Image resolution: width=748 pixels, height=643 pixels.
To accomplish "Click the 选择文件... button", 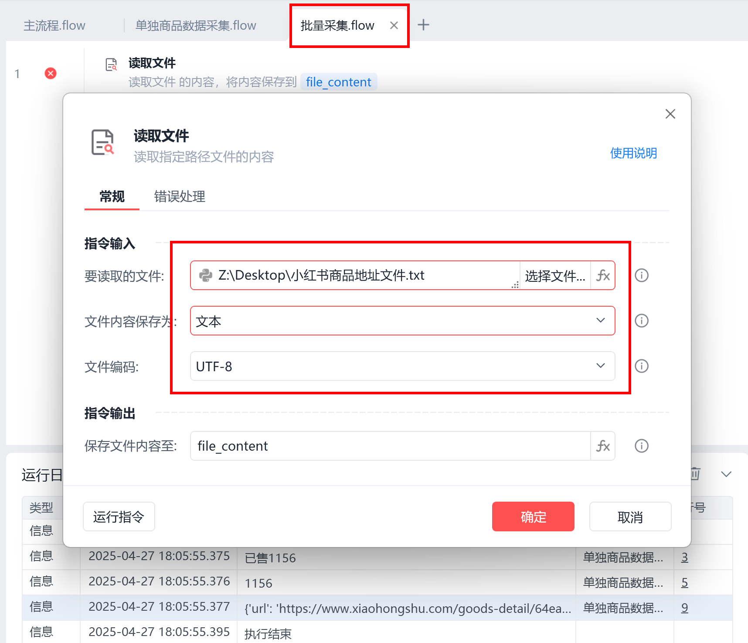I will 555,276.
